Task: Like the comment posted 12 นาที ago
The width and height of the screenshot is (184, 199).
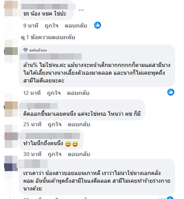Action: [x=54, y=93]
